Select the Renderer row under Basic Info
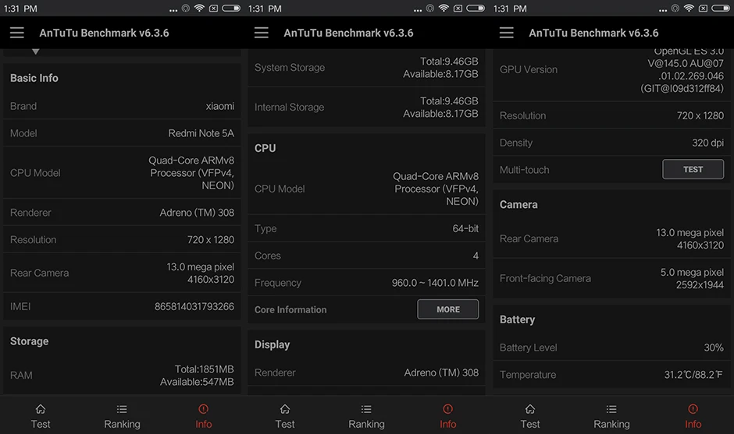The width and height of the screenshot is (734, 434). pos(122,213)
